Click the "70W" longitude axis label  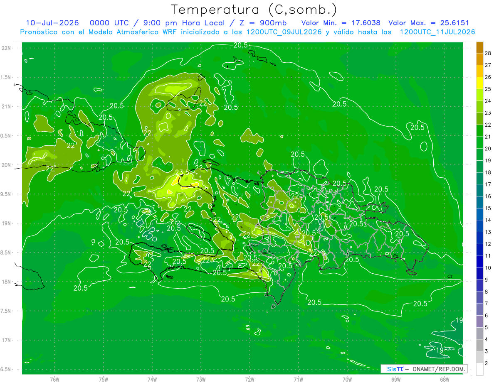tap(347, 379)
